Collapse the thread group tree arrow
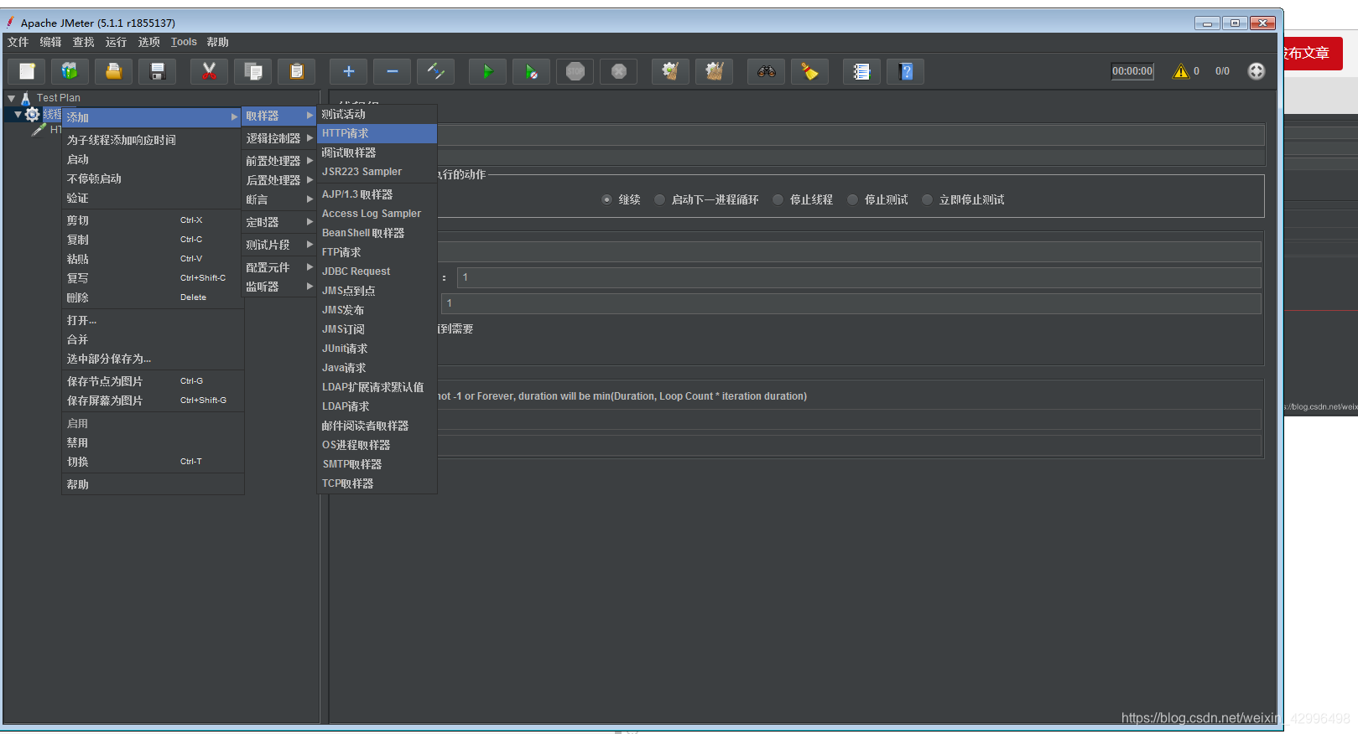This screenshot has height=734, width=1358. tap(18, 115)
